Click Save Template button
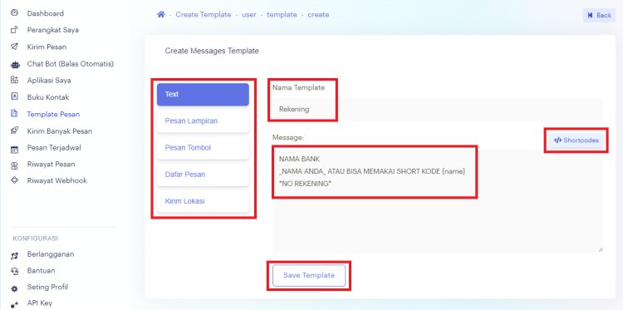623x310 pixels. 309,275
